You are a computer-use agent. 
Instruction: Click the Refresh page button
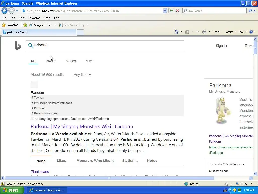coord(171,11)
